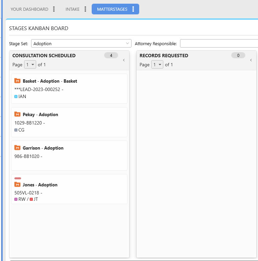Open the Intake tab three-dot menu
The image size is (258, 261).
[x=85, y=9]
